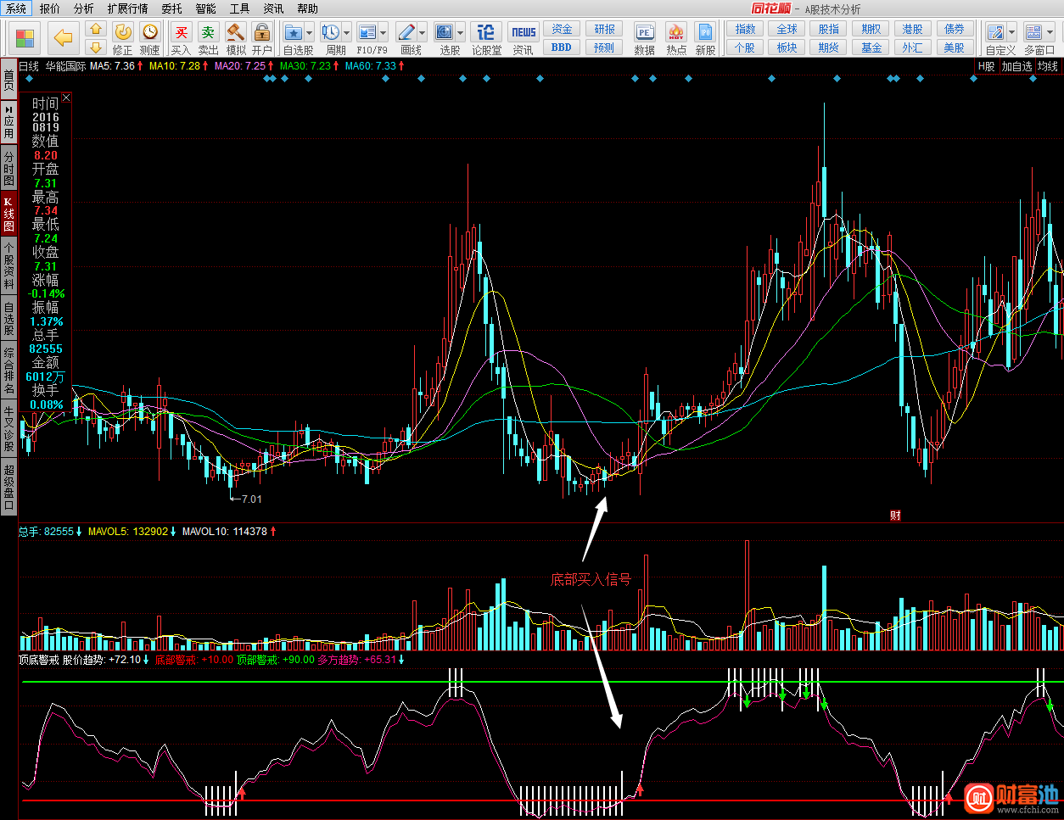Image resolution: width=1064 pixels, height=820 pixels.
Task: Expand the 自选股 dropdown arrow
Action: click(x=309, y=33)
